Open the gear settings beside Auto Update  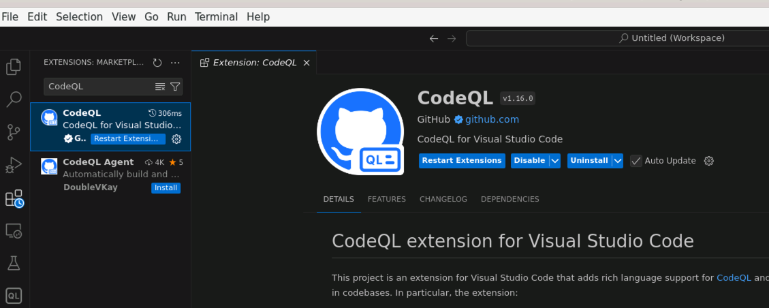point(708,161)
